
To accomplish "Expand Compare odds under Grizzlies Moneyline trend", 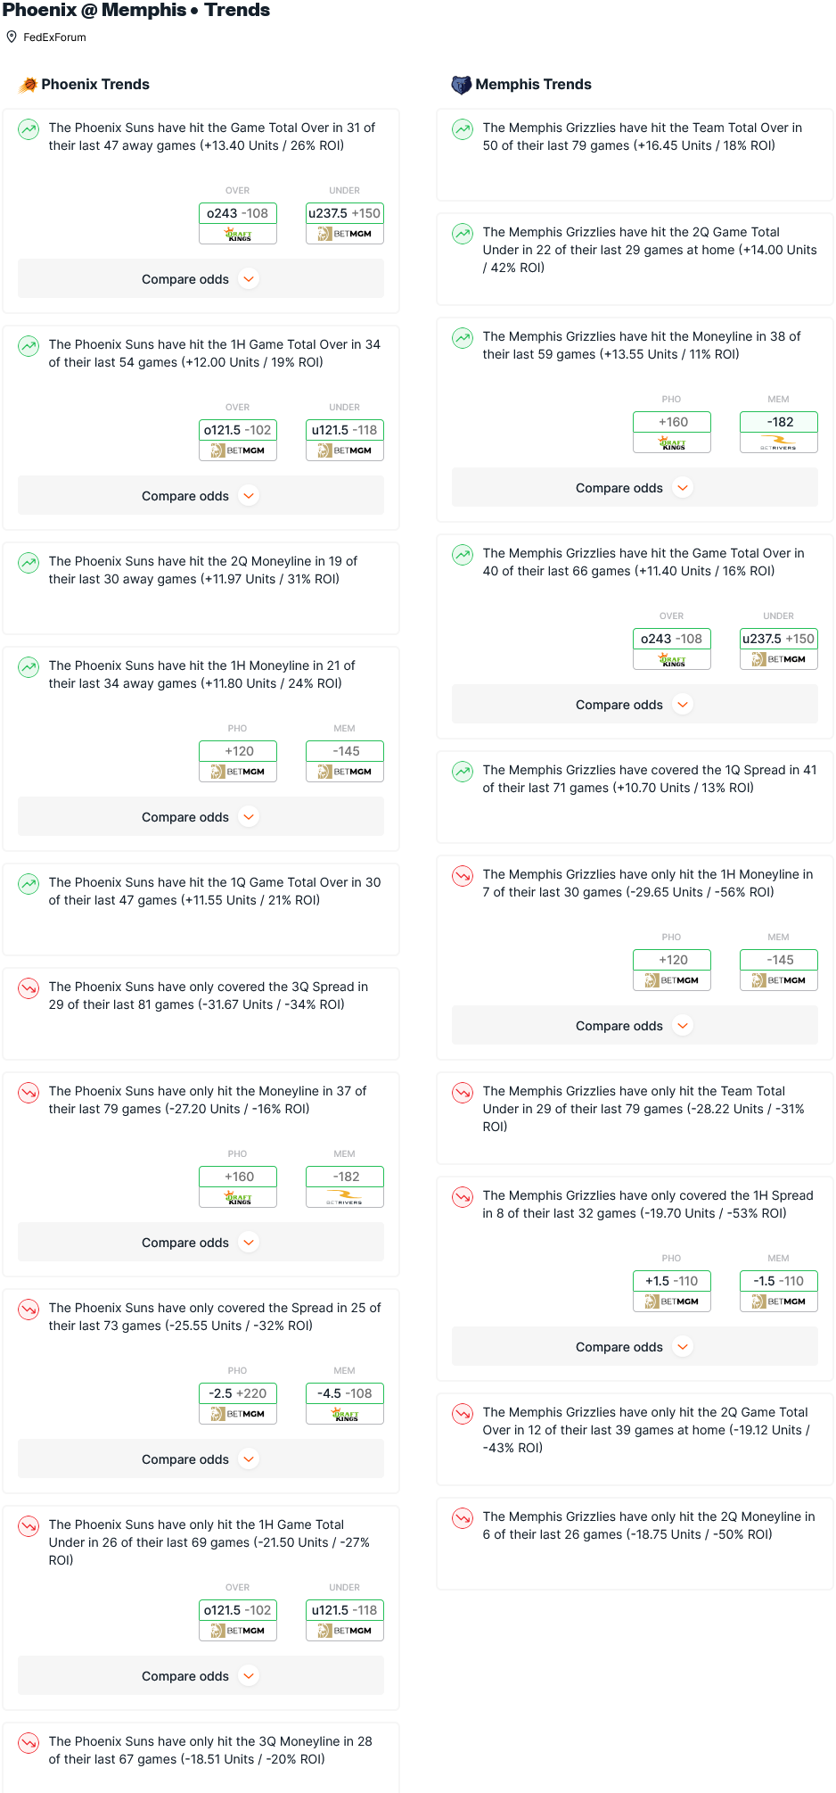I will click(x=635, y=488).
